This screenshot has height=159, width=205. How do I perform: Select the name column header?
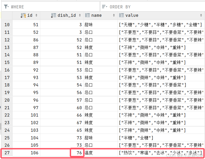[x=101, y=15]
